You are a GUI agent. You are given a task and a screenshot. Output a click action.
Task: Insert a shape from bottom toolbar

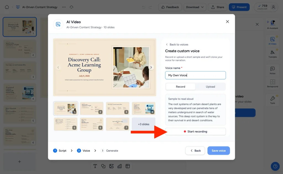[103, 166]
